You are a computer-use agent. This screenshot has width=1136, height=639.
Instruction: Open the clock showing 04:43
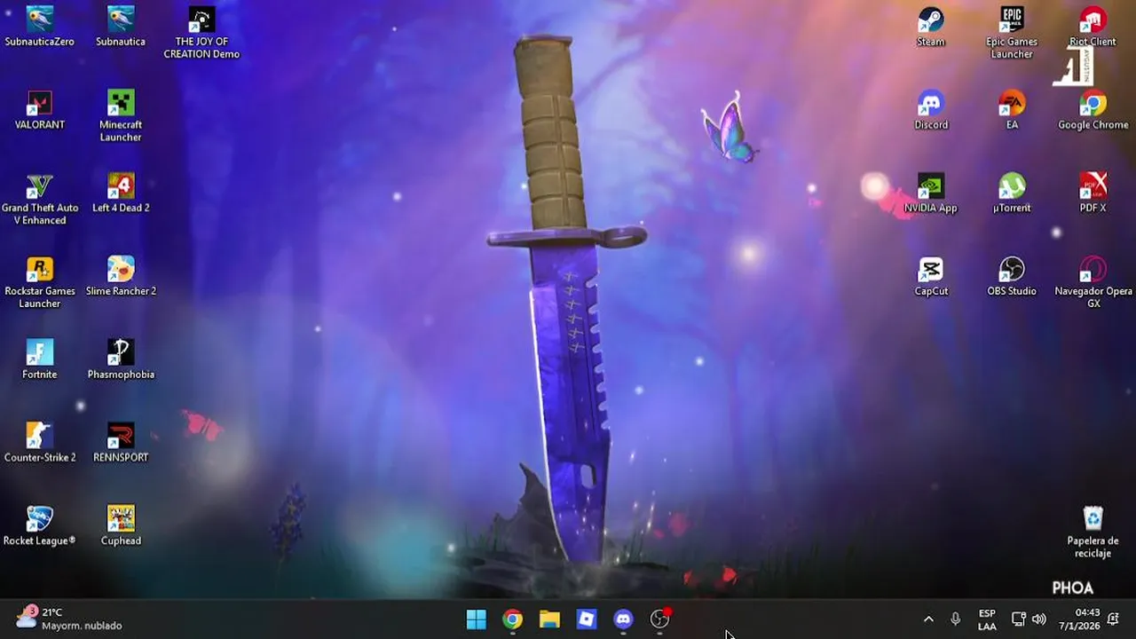point(1079,619)
